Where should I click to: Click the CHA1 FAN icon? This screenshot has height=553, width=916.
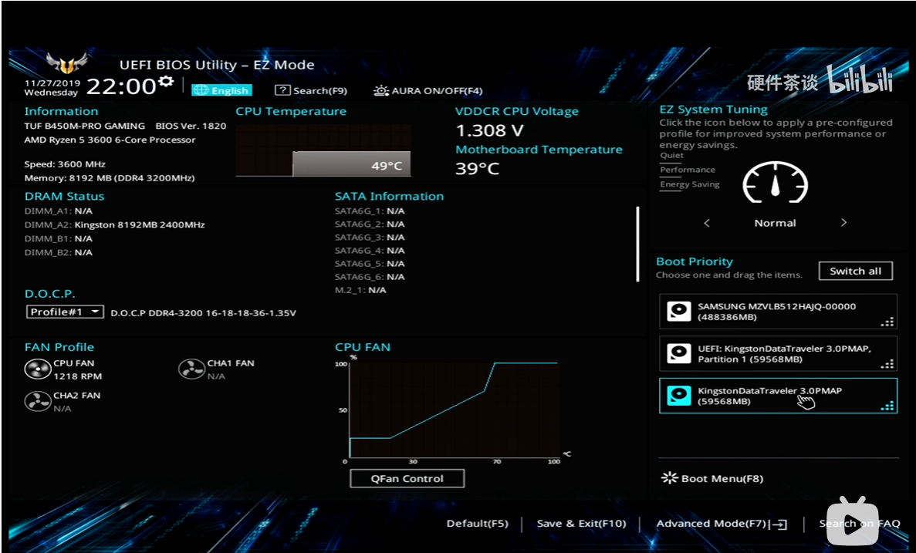(191, 369)
